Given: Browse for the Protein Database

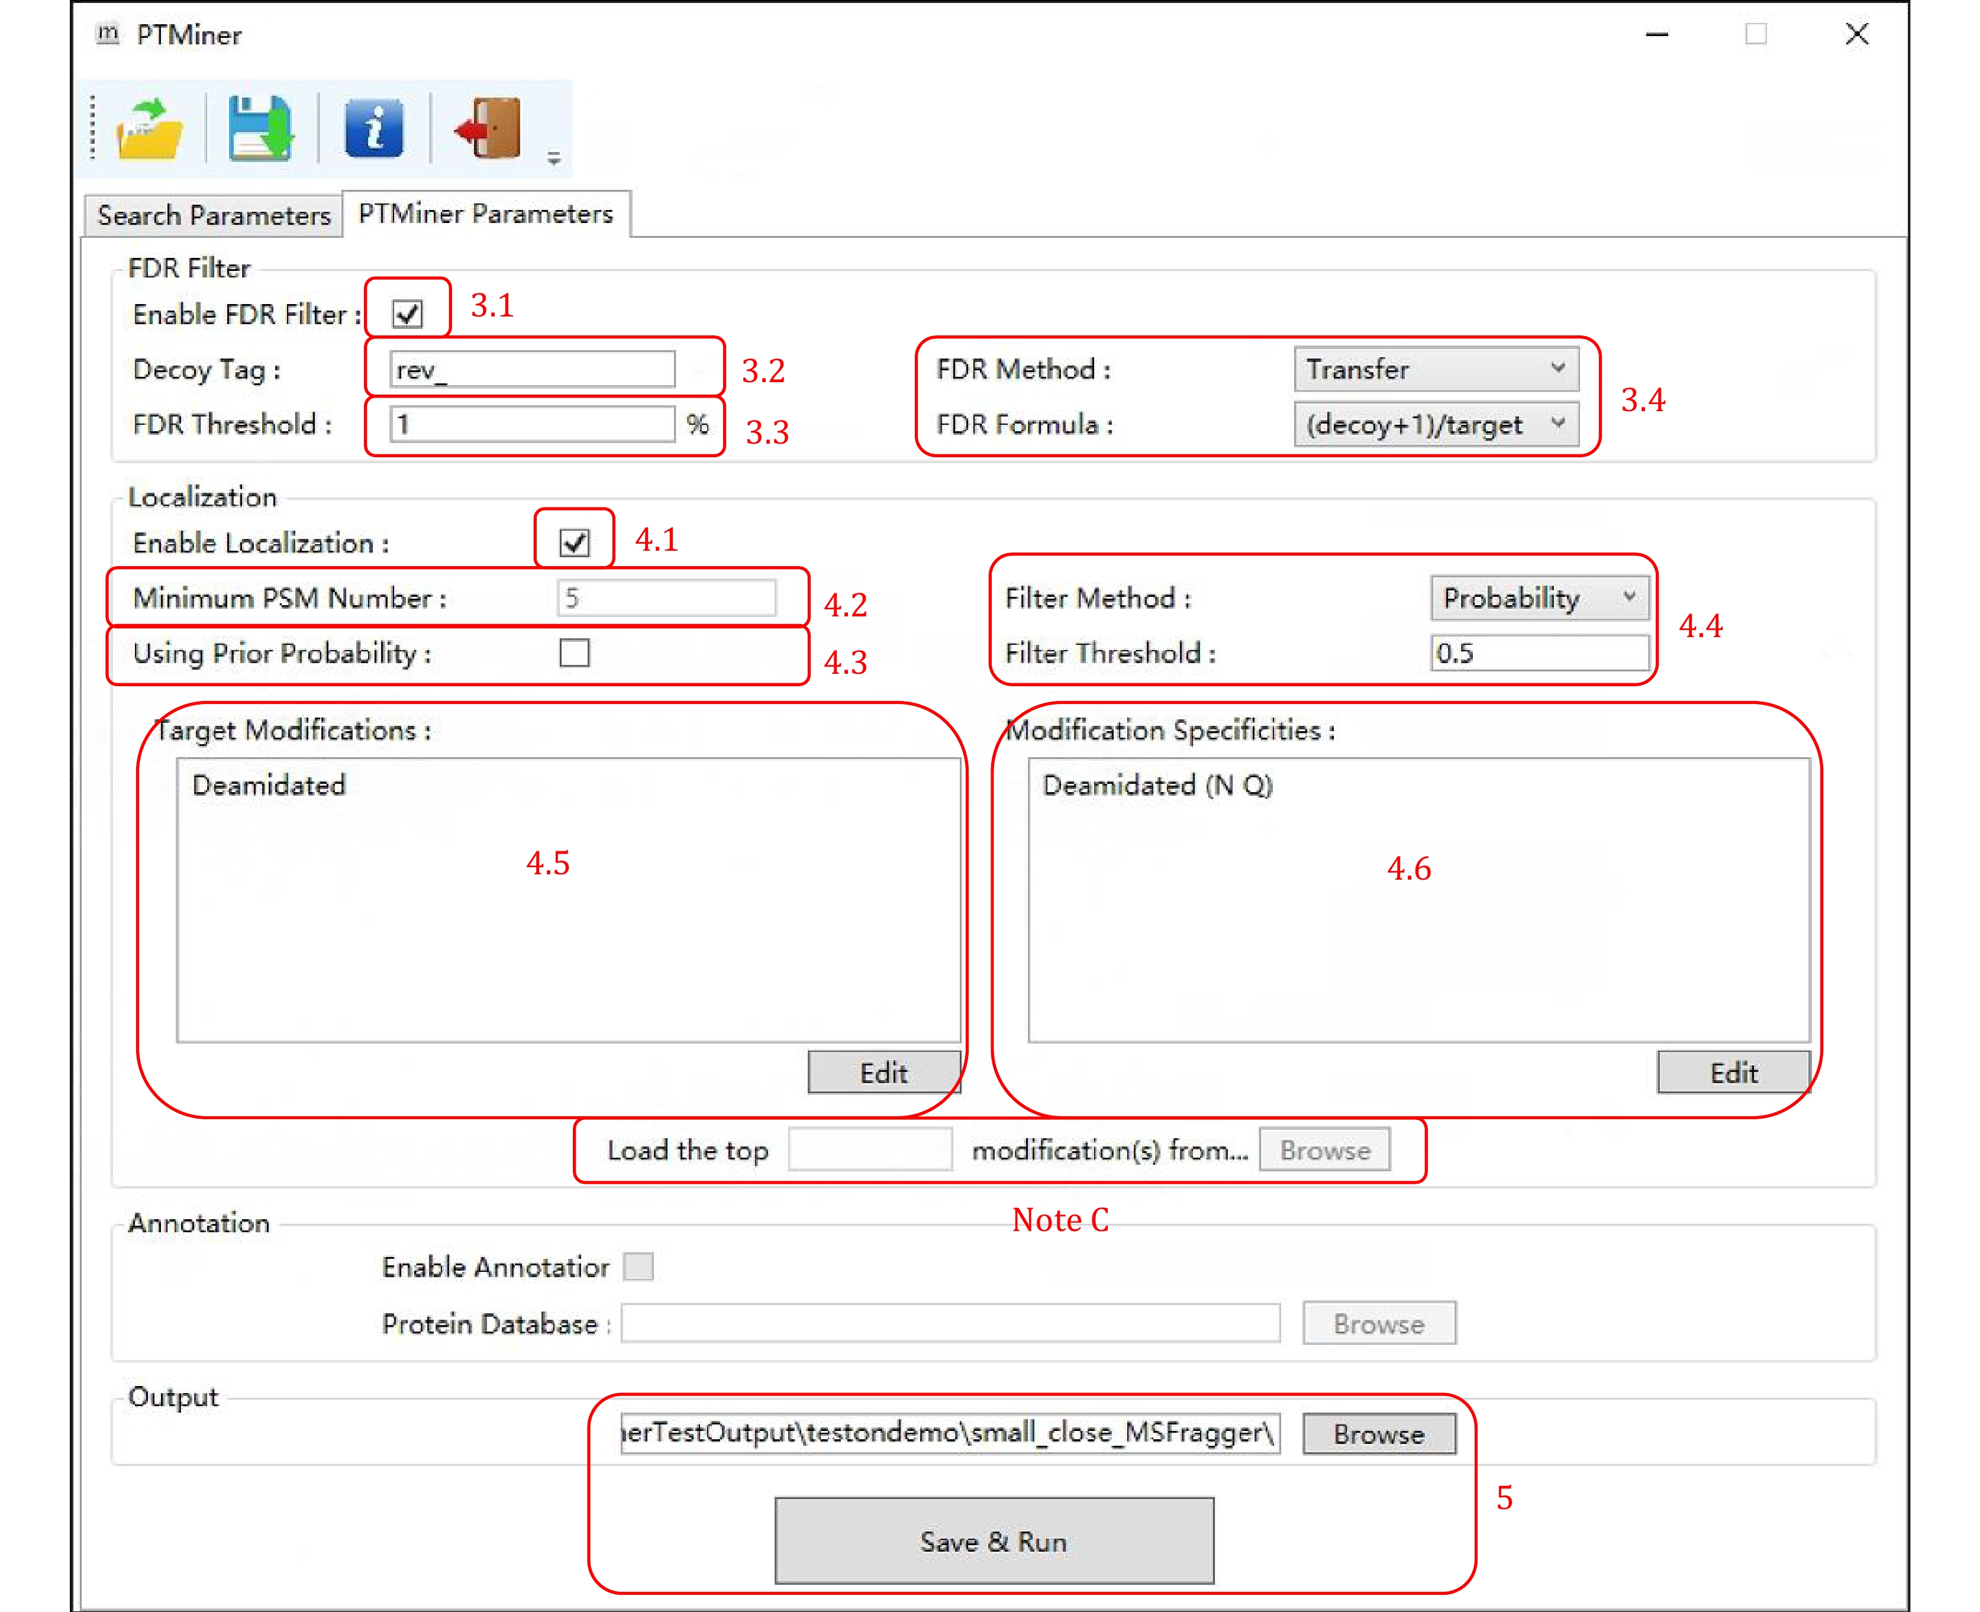Looking at the screenshot, I should [1379, 1323].
